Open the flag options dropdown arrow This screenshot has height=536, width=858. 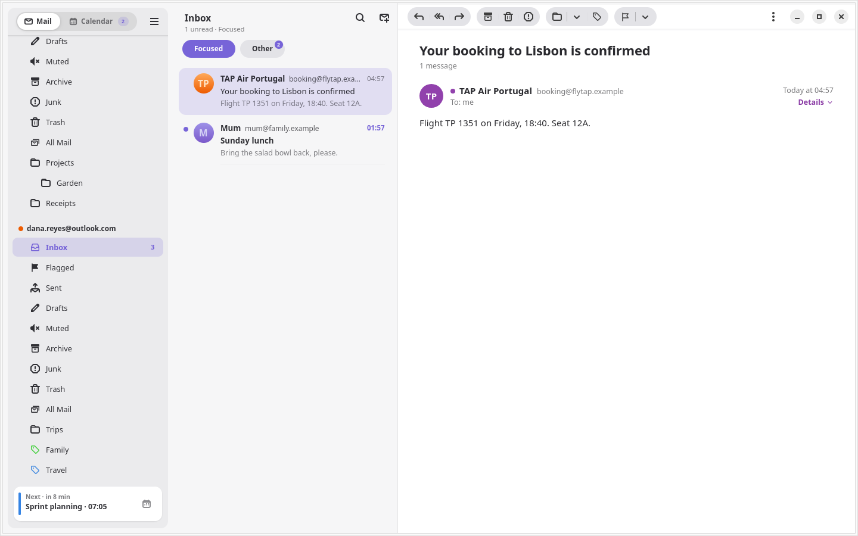click(x=645, y=17)
